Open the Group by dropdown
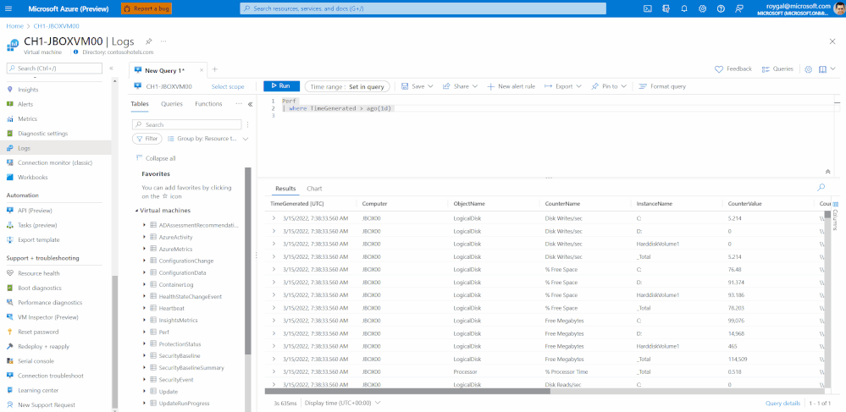846x412 pixels. point(208,139)
